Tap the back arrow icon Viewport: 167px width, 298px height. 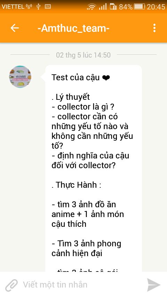(x=15, y=28)
